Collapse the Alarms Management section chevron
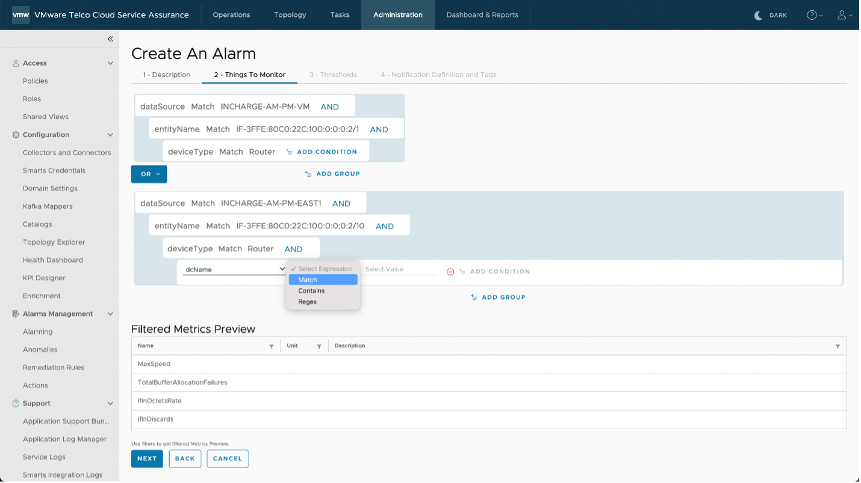 (110, 314)
